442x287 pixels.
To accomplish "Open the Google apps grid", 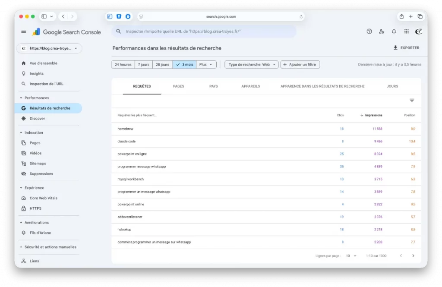I will click(x=406, y=32).
